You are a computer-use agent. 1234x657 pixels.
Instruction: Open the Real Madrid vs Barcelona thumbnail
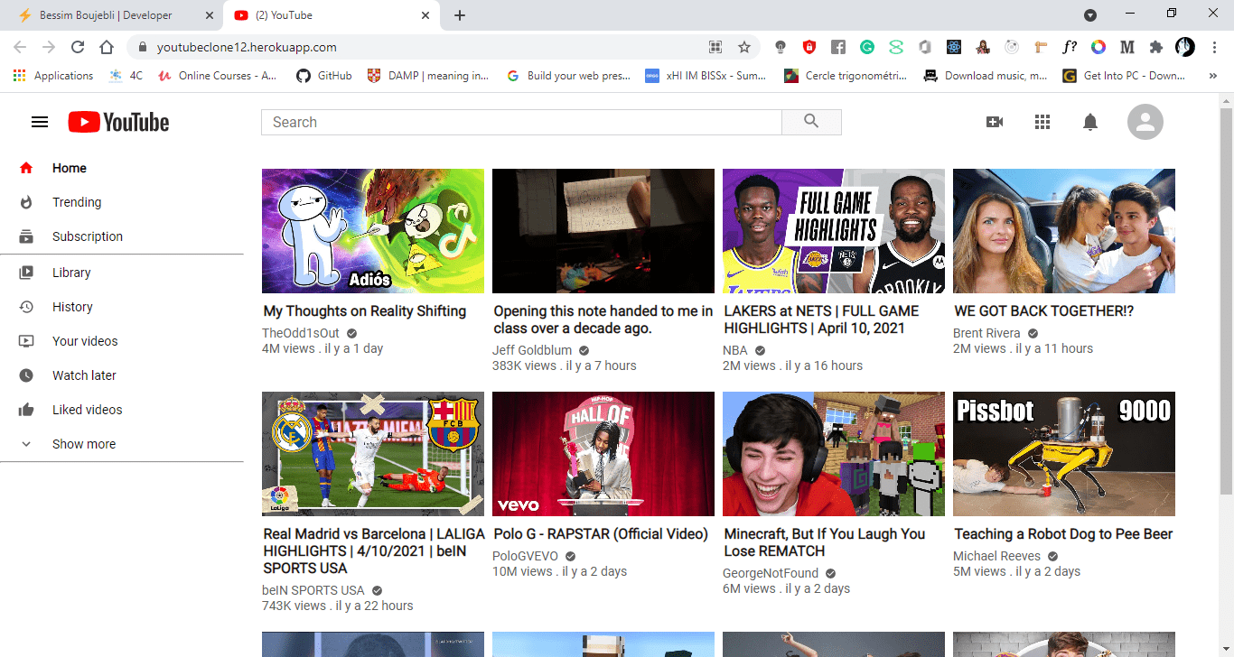[x=373, y=454]
